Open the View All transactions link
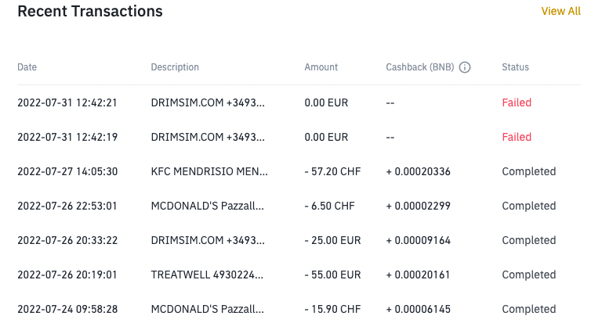The width and height of the screenshot is (591, 323). (561, 11)
